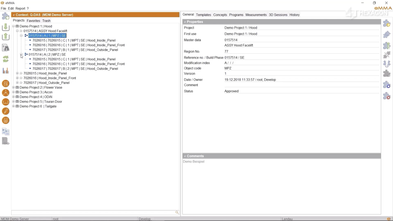Open the File menu
Screen dimensions: 393x221
click(x=4, y=9)
